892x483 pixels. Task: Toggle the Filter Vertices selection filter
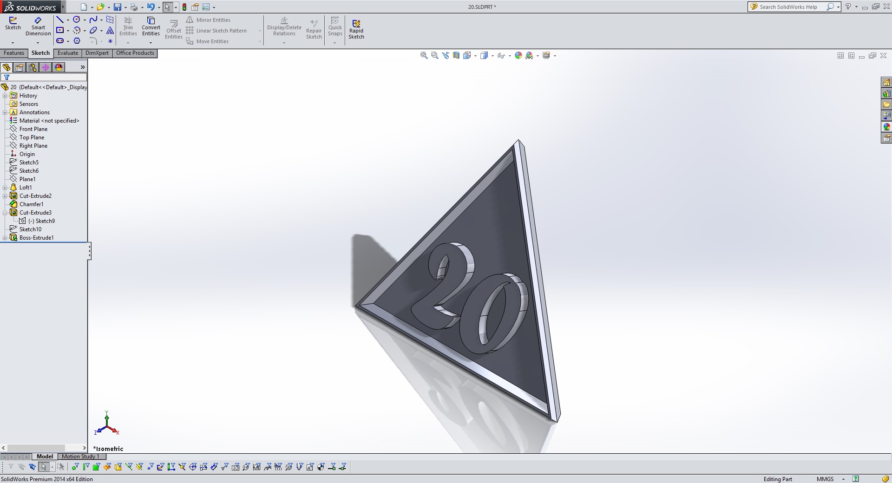tap(75, 467)
